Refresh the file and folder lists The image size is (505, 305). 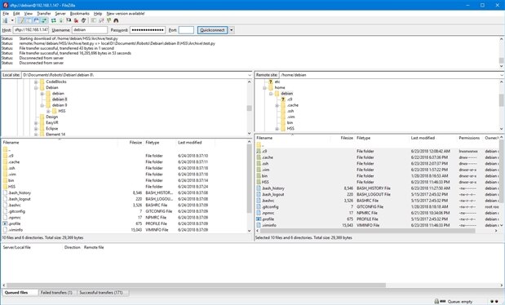[x=54, y=20]
